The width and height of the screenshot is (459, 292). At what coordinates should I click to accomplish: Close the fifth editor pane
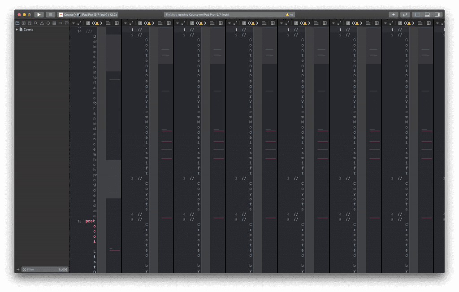pyautogui.click(x=281, y=23)
